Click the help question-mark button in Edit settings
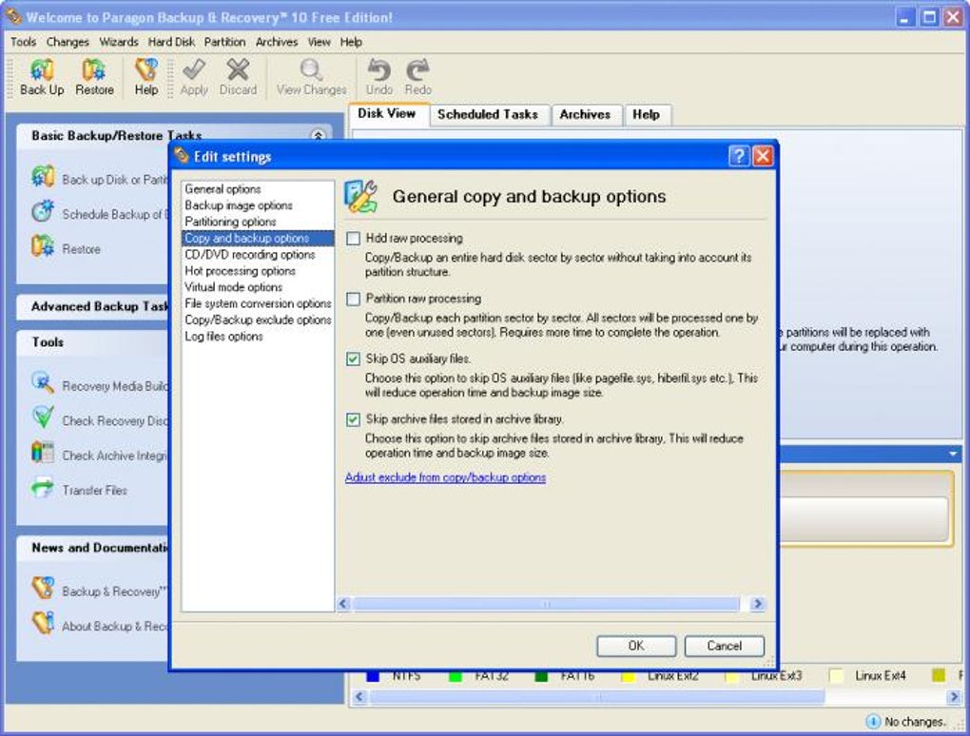 739,156
